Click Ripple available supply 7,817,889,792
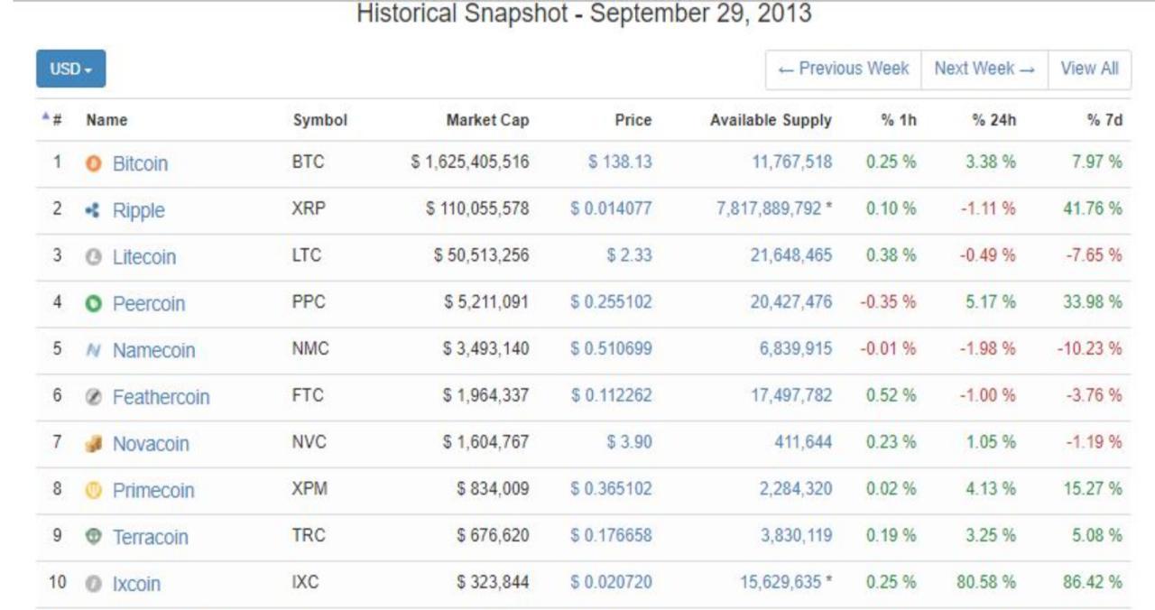The image size is (1155, 610). point(769,209)
